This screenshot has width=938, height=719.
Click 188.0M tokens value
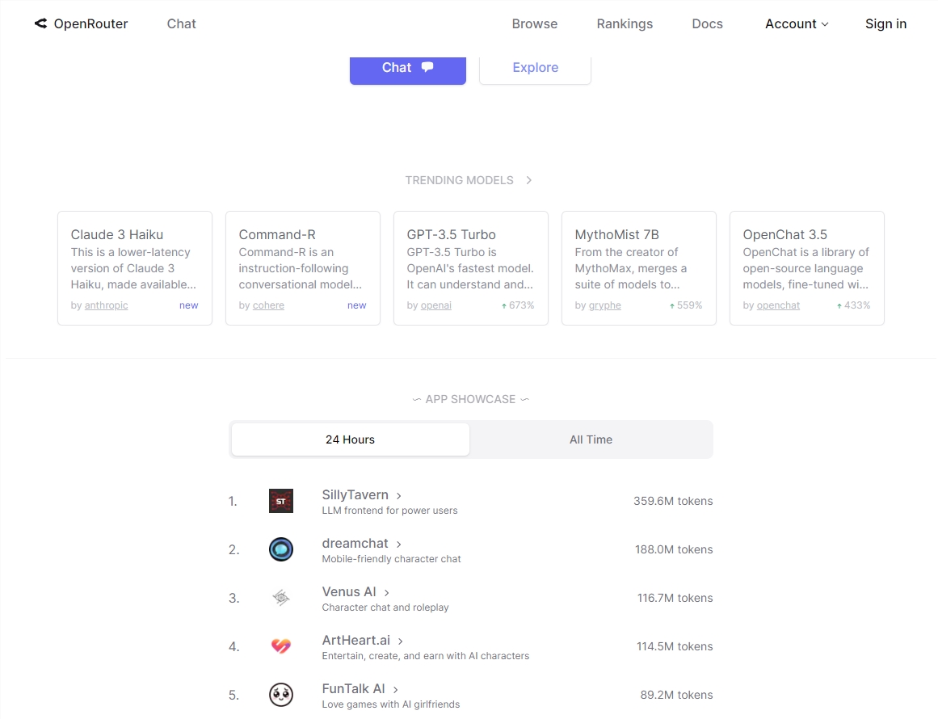coord(674,549)
